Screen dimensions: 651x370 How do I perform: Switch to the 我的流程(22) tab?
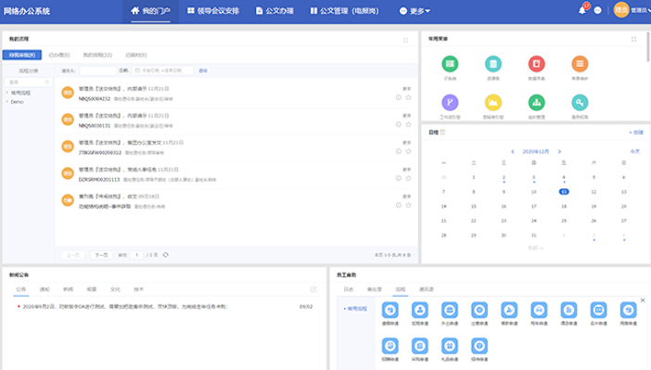(x=97, y=55)
